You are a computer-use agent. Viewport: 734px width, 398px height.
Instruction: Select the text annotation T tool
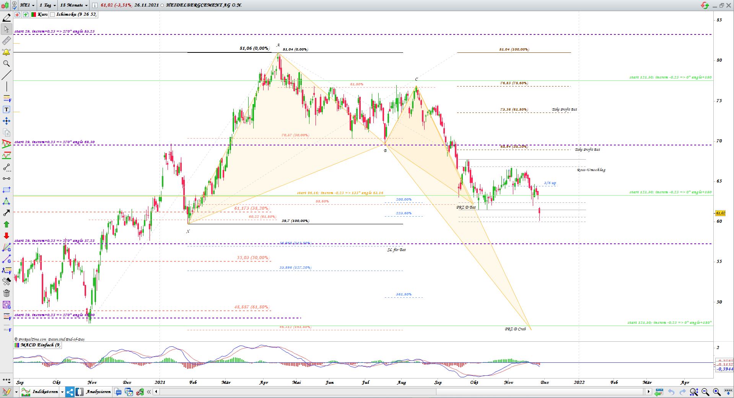pos(7,110)
